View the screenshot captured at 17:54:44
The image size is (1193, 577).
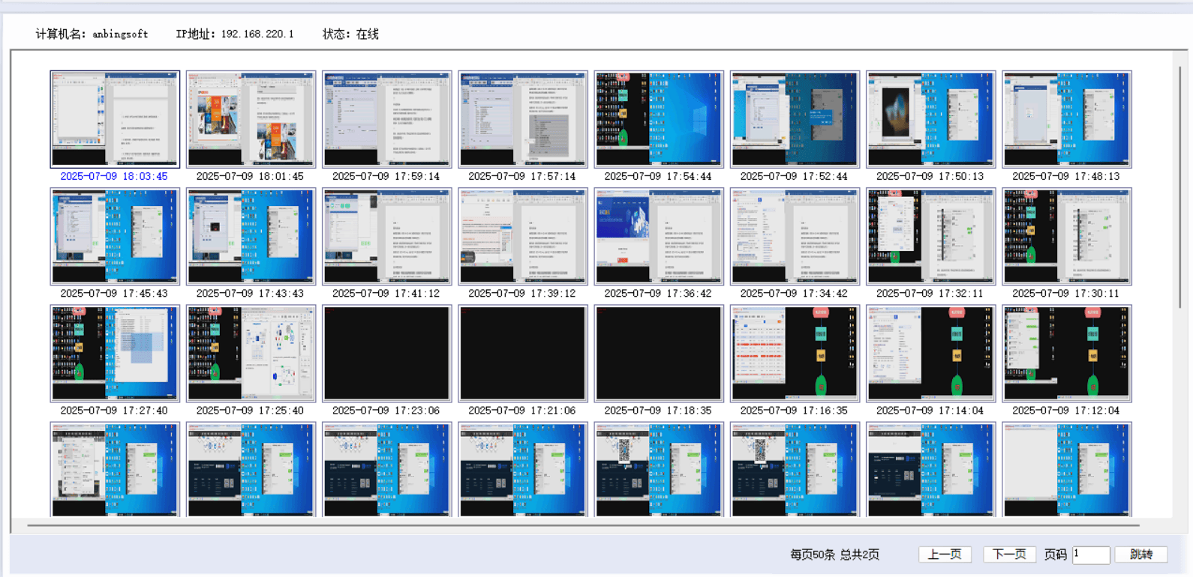click(658, 119)
